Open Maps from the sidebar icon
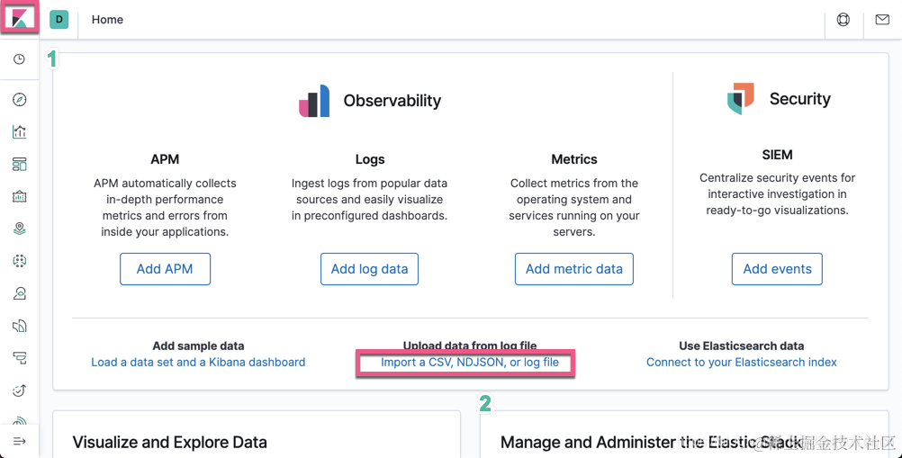 coord(19,229)
